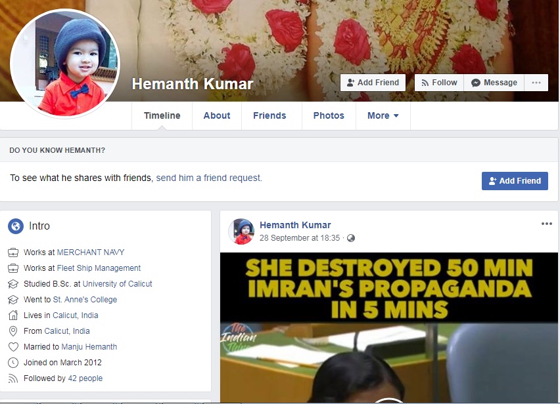
Task: Click the 'send him a friend request' link
Action: tap(209, 178)
